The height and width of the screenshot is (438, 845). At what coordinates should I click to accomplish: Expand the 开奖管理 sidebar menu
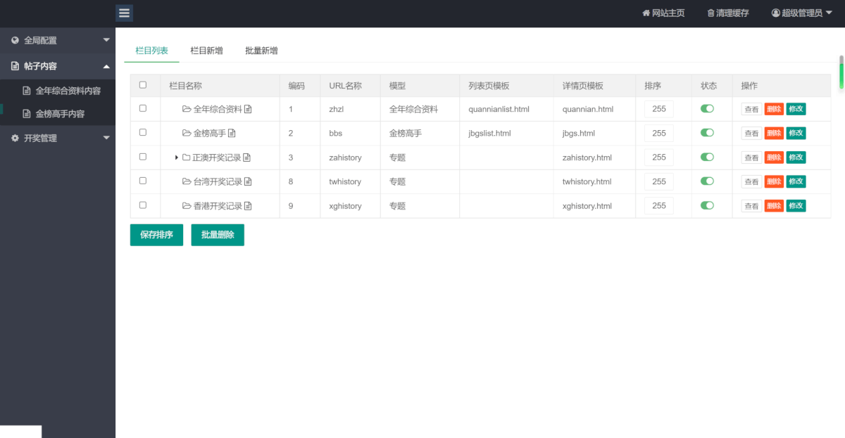(58, 139)
